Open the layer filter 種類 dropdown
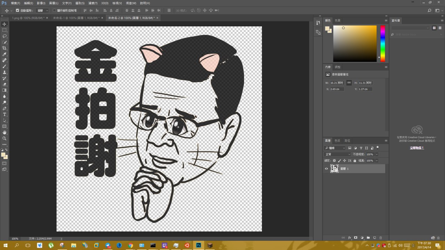 (x=335, y=148)
